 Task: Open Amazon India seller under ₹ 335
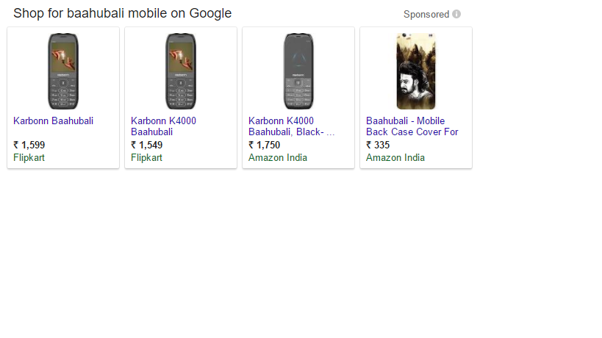[395, 157]
